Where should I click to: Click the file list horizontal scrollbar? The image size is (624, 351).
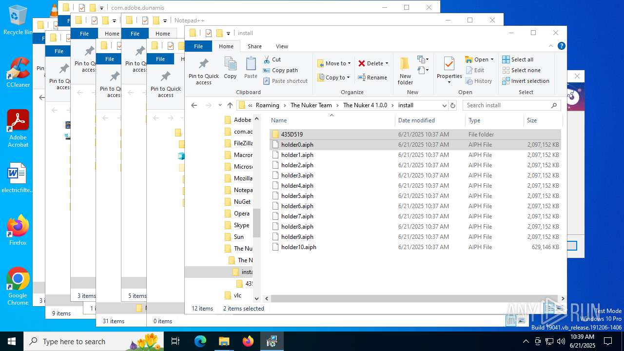coord(413,298)
